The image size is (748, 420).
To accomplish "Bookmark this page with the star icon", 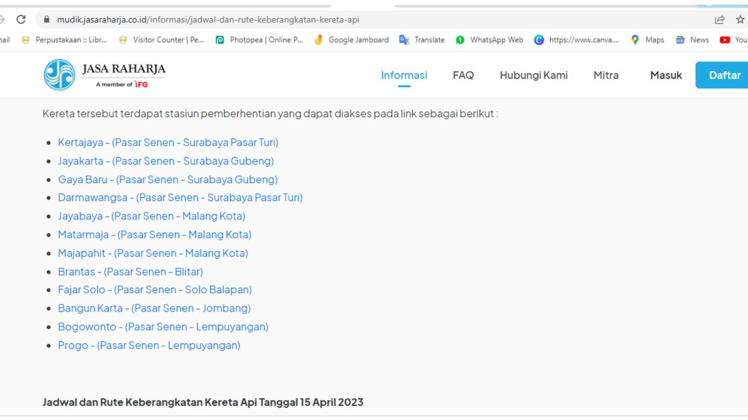I will pyautogui.click(x=740, y=19).
